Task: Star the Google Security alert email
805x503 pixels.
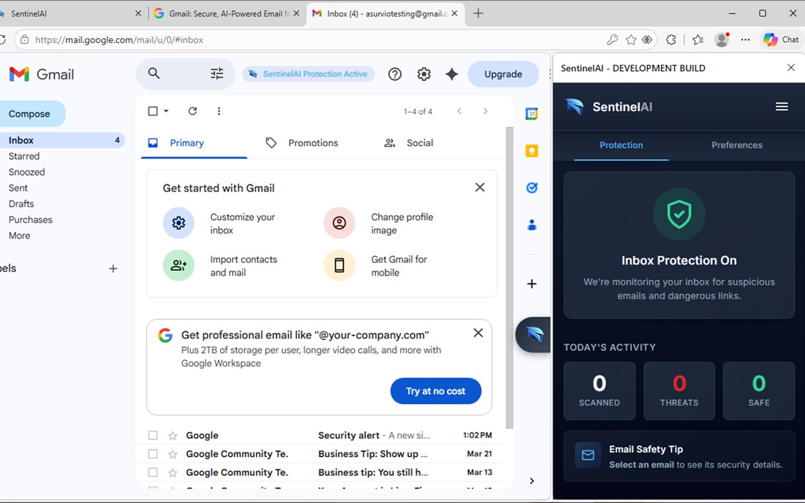Action: [172, 436]
